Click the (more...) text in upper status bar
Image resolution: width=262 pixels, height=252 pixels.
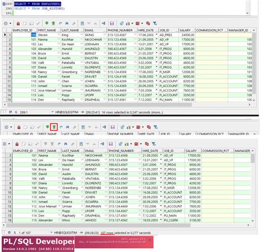pyautogui.click(x=157, y=112)
